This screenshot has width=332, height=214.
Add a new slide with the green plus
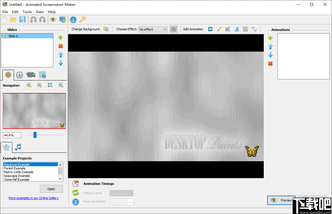click(x=61, y=37)
